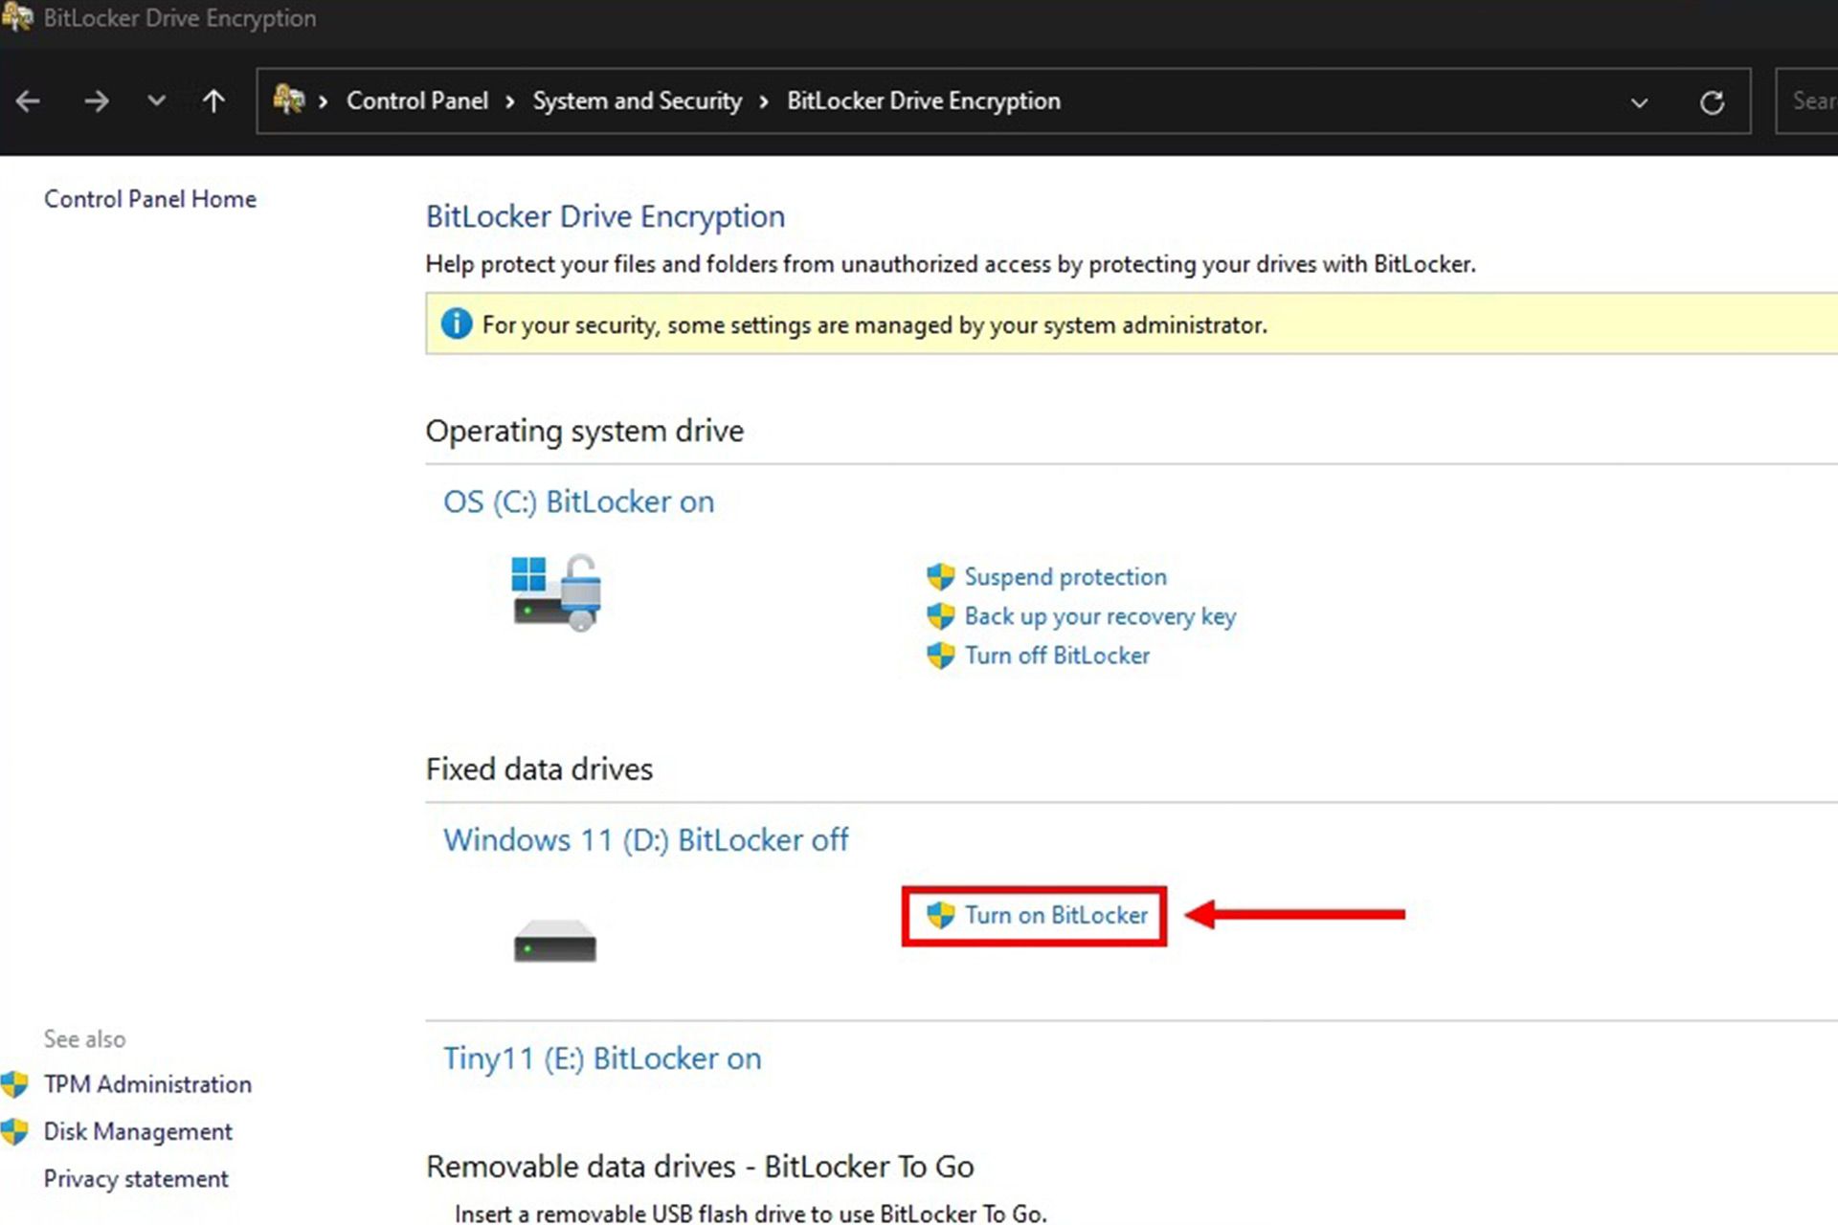Go up one level with up arrow

[213, 100]
